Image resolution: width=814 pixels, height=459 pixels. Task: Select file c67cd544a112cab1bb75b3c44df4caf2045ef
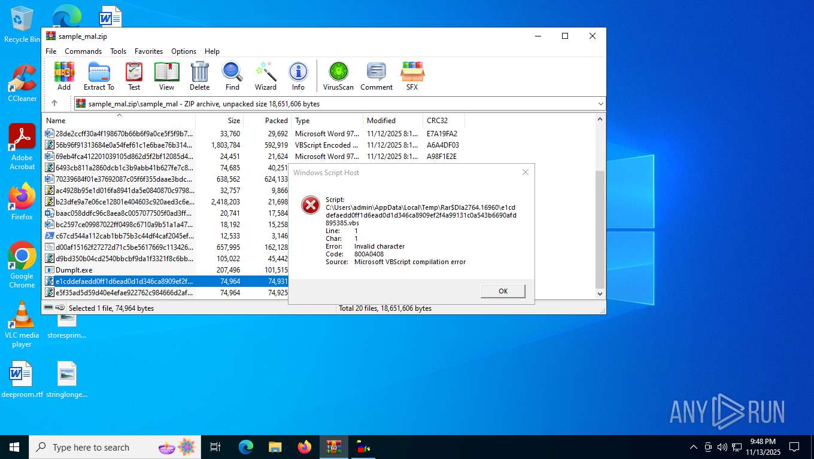pos(119,236)
